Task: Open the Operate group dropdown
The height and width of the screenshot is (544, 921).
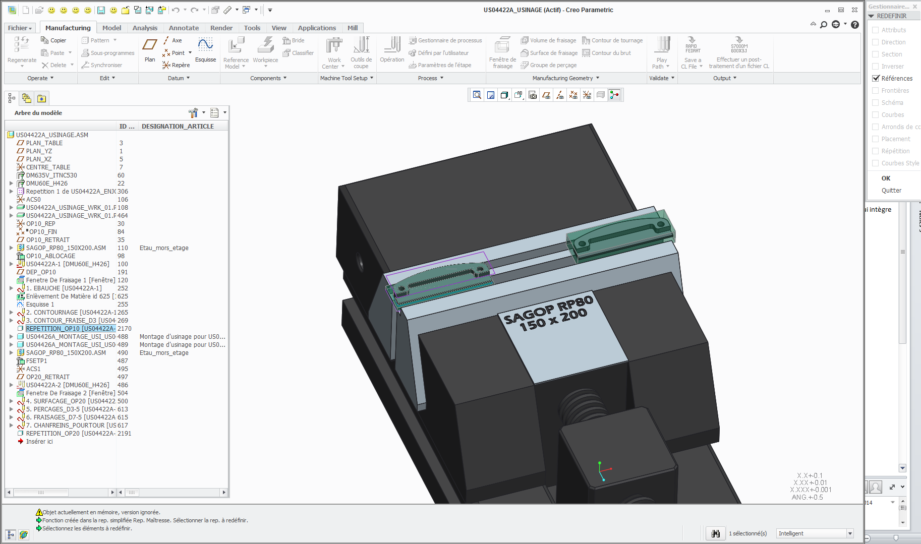Action: coord(40,78)
